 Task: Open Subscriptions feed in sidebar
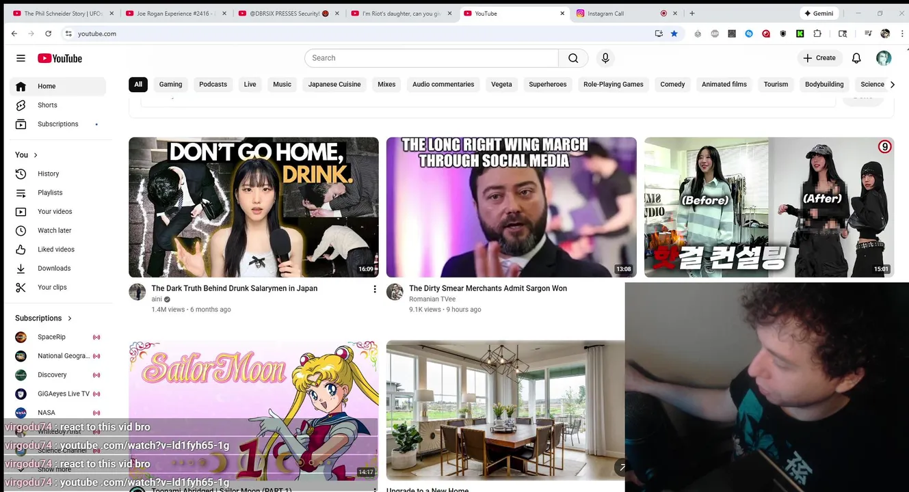pyautogui.click(x=58, y=124)
